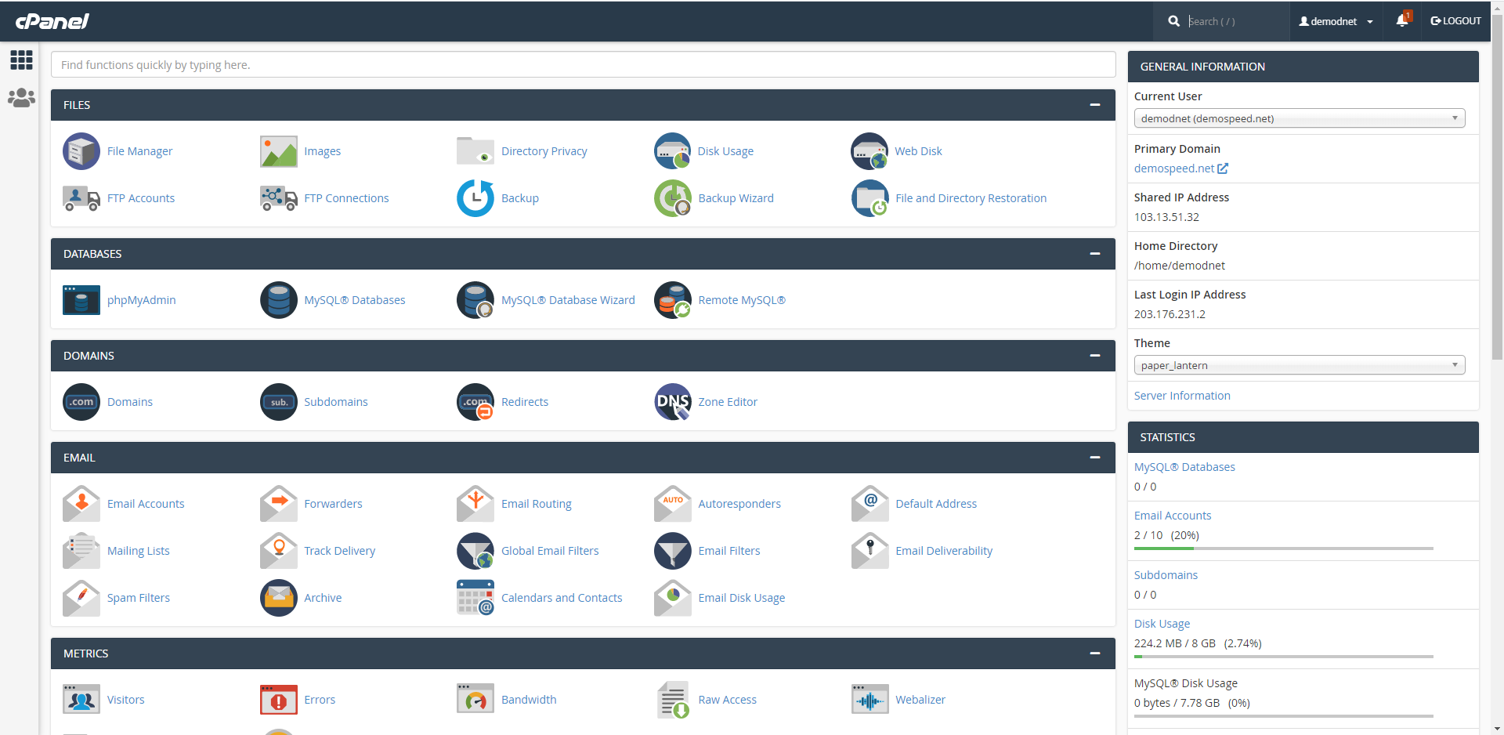Open the demodnet account menu
1504x735 pixels.
pos(1336,21)
